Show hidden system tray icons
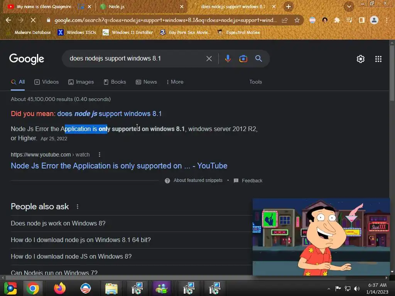 (329, 289)
